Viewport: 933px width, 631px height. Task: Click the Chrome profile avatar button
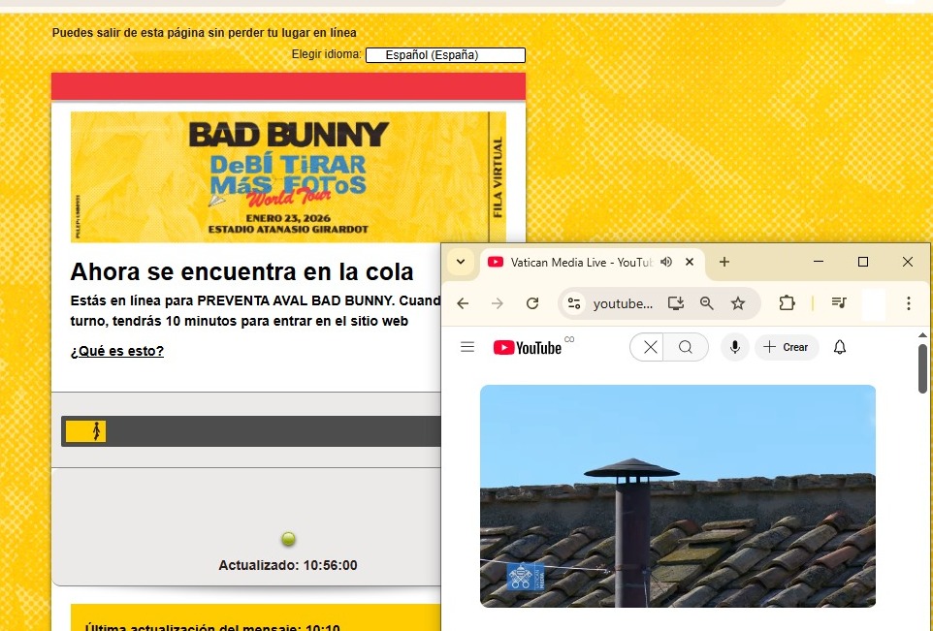click(x=874, y=303)
